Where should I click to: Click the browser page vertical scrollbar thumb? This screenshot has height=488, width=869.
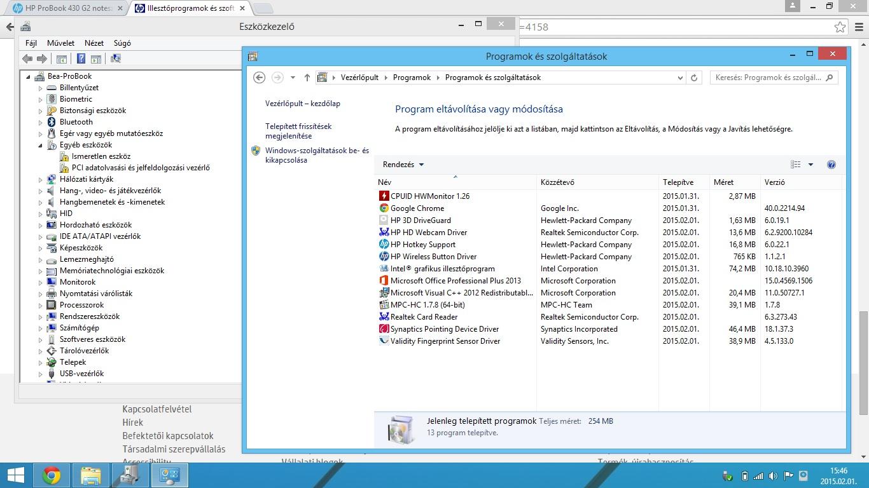tap(863, 363)
